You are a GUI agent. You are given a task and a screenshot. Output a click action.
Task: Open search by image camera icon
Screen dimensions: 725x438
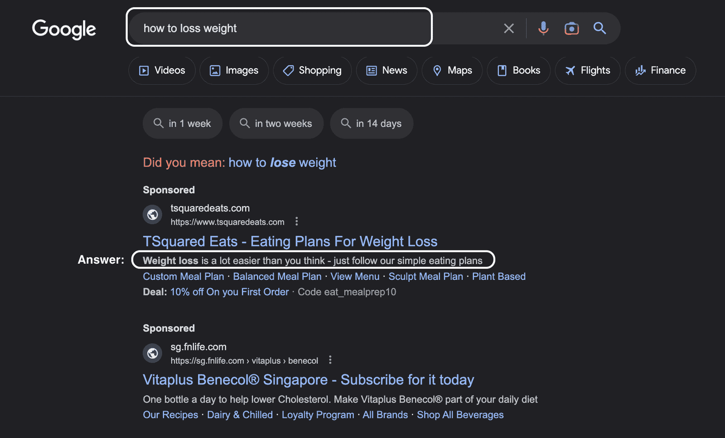point(571,29)
